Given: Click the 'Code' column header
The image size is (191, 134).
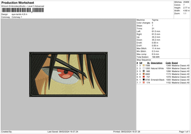Looking at the screenshot, I should pyautogui.click(x=168, y=63).
